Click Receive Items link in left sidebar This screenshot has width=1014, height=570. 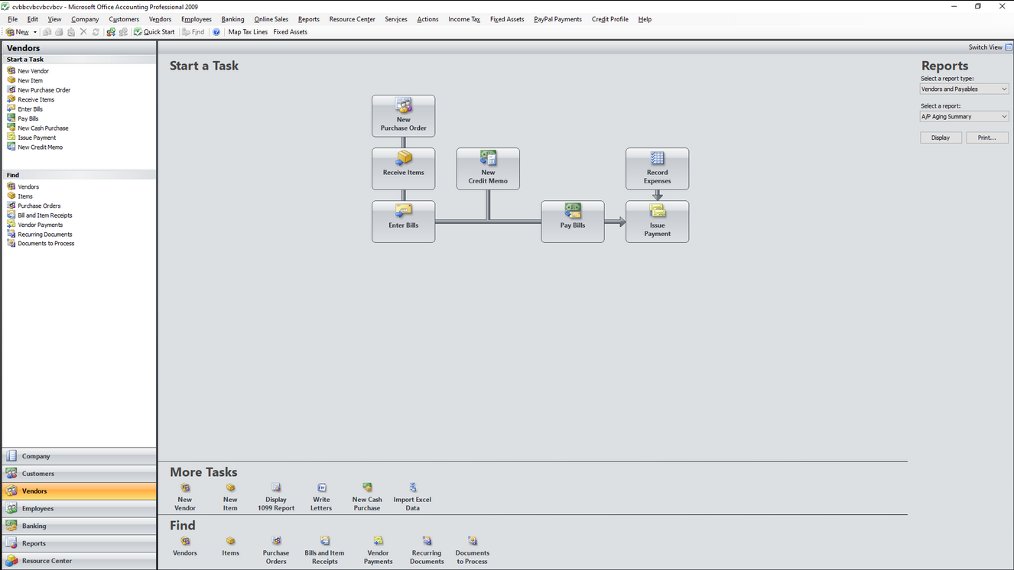(x=36, y=99)
